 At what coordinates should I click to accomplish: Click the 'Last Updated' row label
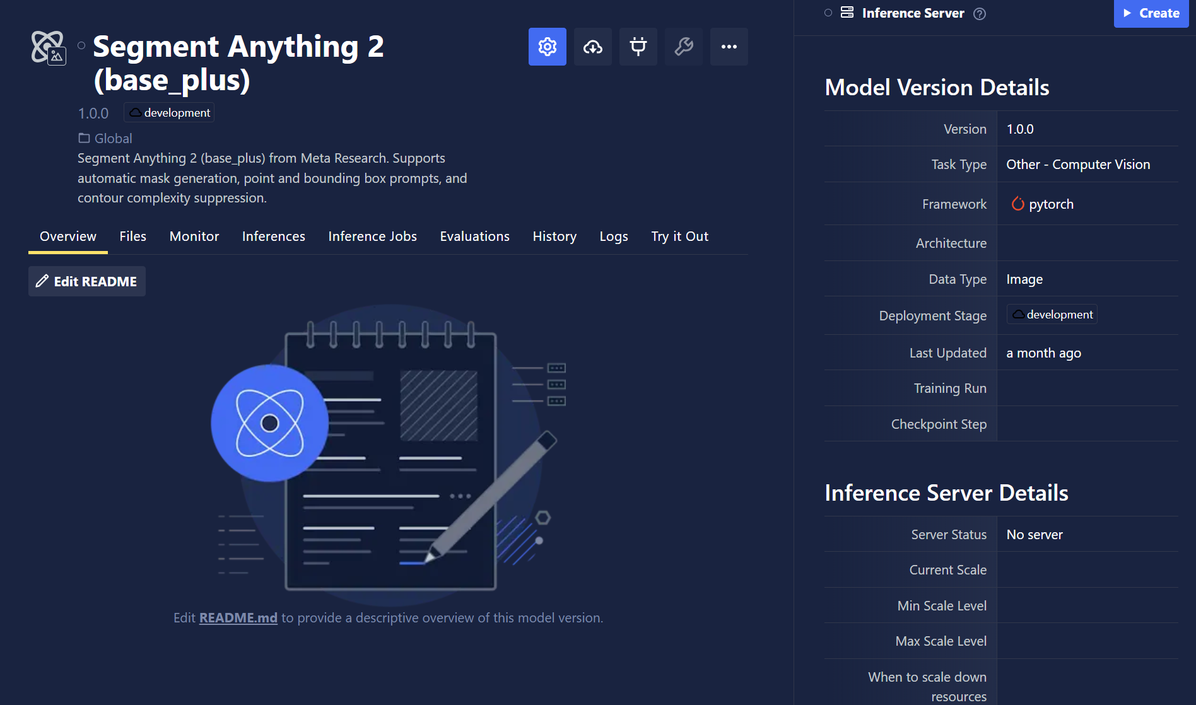[948, 353]
